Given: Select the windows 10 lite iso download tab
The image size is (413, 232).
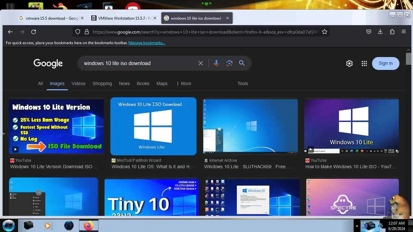Looking at the screenshot, I should click(197, 18).
